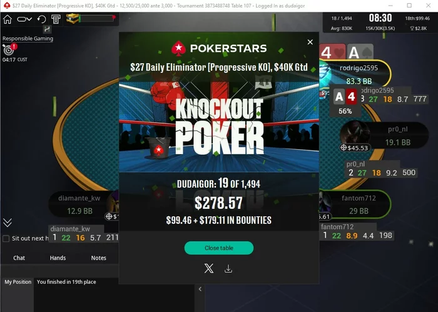Go to the home lobby icon
Viewport: 438px width, 312px height.
point(8,19)
